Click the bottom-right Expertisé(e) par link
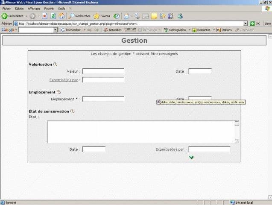 coord(170,149)
